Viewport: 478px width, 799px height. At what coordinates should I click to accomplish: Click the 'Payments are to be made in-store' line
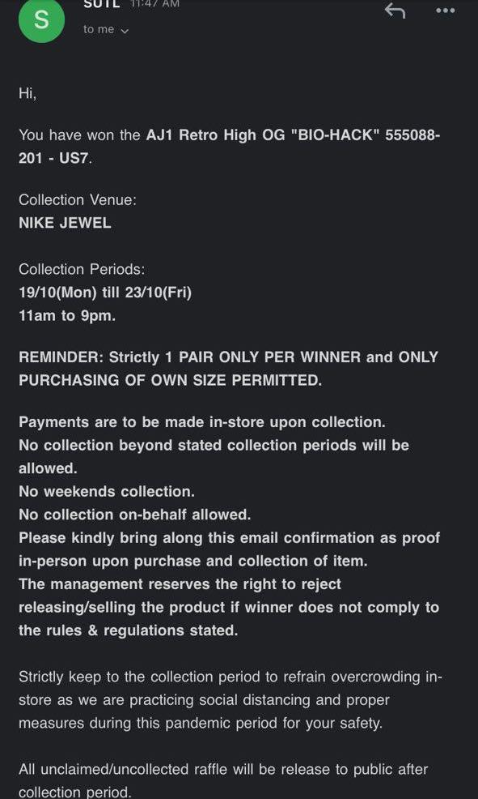202,422
